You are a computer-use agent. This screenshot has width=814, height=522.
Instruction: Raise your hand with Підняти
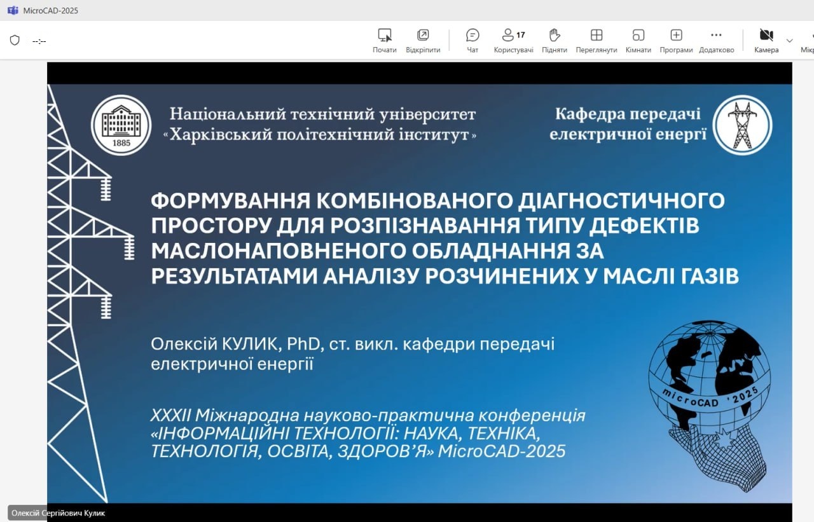[x=555, y=41]
